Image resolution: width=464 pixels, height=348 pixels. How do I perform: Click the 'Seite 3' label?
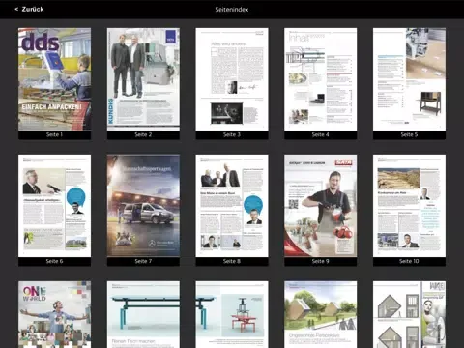232,134
